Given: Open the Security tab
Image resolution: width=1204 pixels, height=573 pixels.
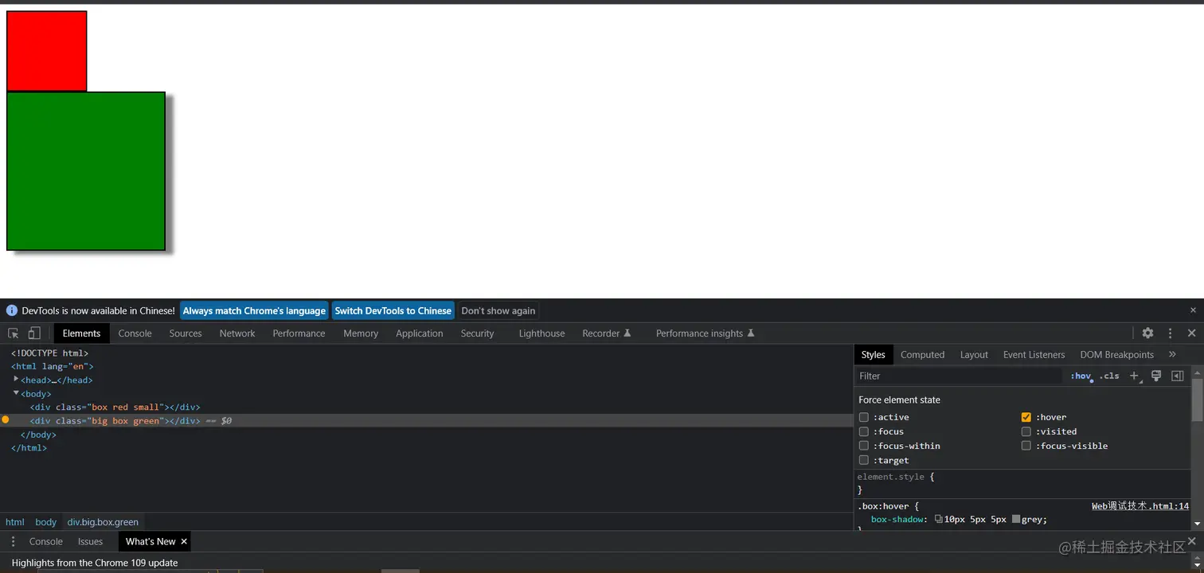Looking at the screenshot, I should [477, 333].
